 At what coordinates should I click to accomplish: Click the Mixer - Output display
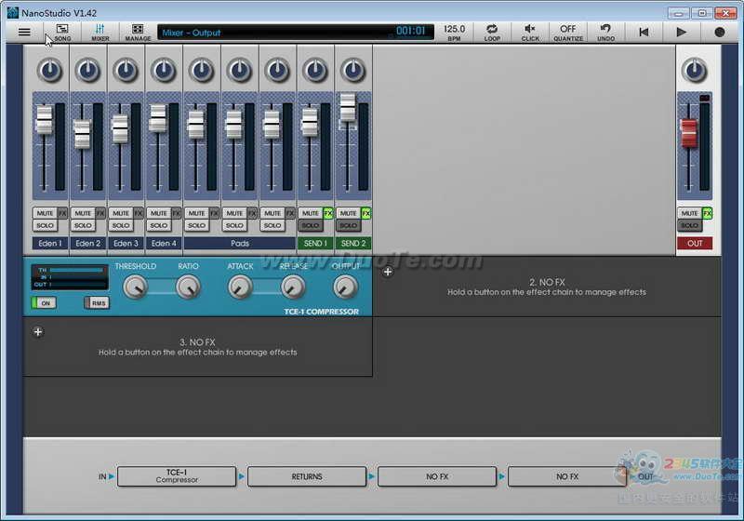296,32
